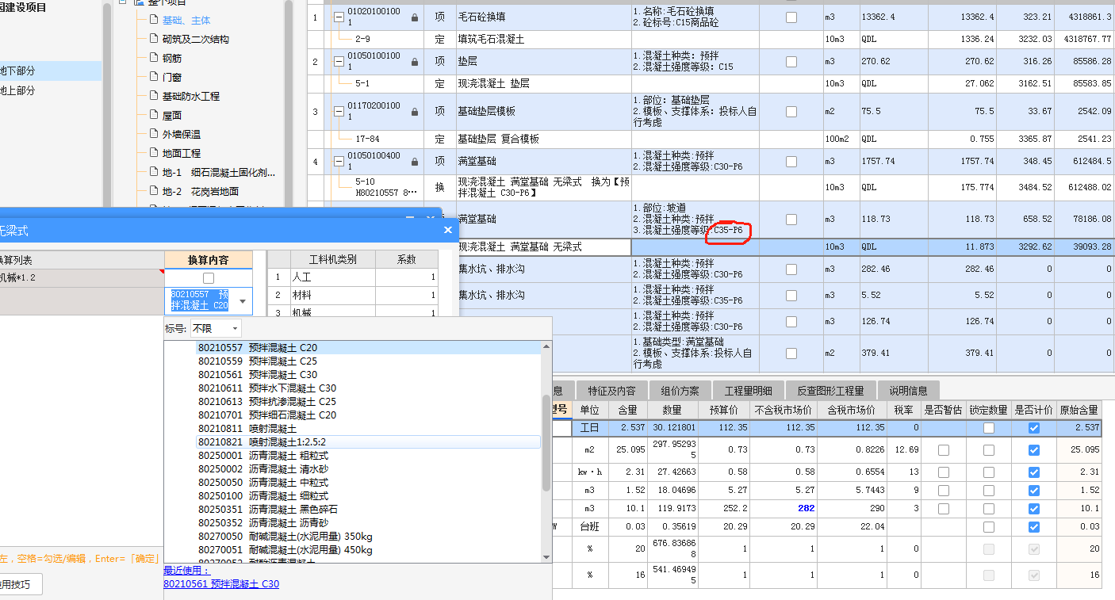Select 80270050 耐碱混凝土 350kg

369,536
